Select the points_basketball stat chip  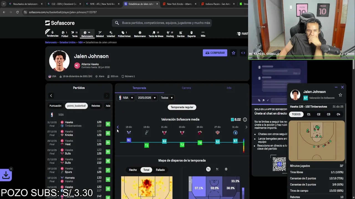tap(76, 106)
